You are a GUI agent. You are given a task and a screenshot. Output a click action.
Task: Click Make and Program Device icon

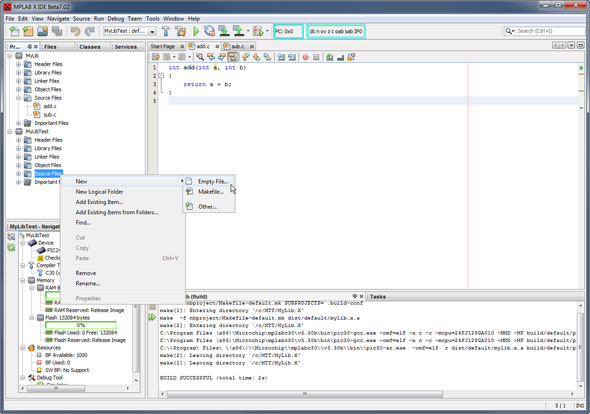pyautogui.click(x=224, y=31)
